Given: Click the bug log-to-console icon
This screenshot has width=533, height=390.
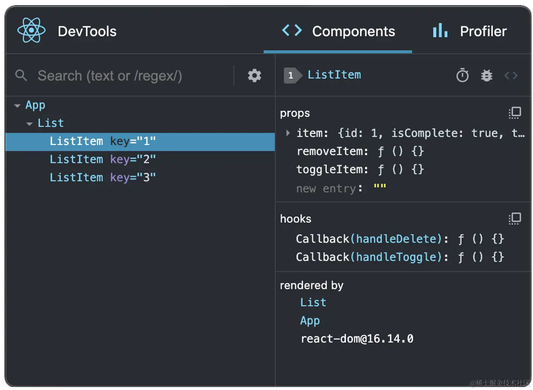Looking at the screenshot, I should click(487, 76).
